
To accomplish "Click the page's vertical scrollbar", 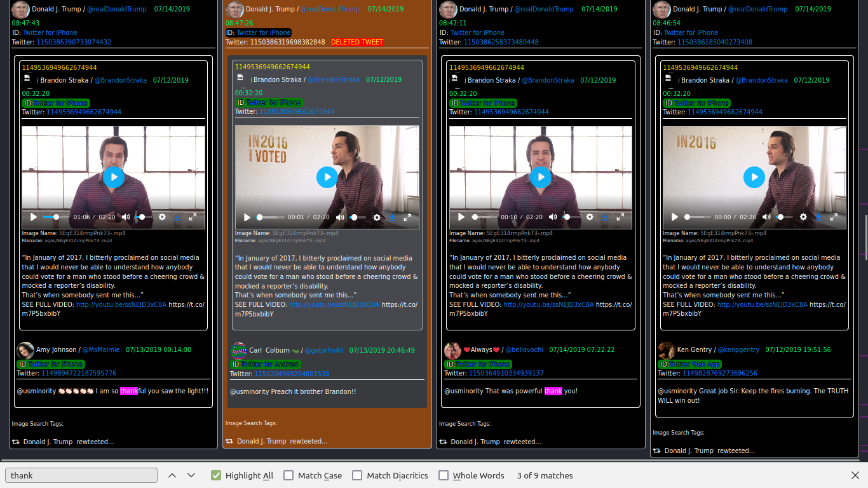I will click(x=865, y=236).
